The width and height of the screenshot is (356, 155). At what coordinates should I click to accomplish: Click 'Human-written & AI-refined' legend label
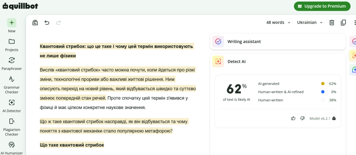pyautogui.click(x=281, y=92)
